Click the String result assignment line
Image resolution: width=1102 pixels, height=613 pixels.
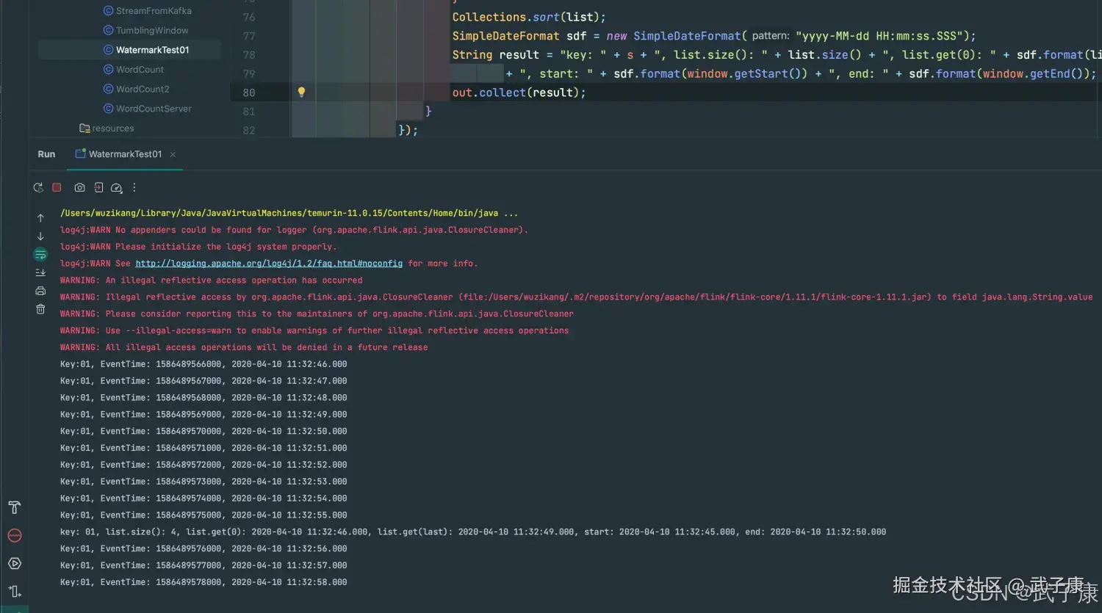(777, 55)
